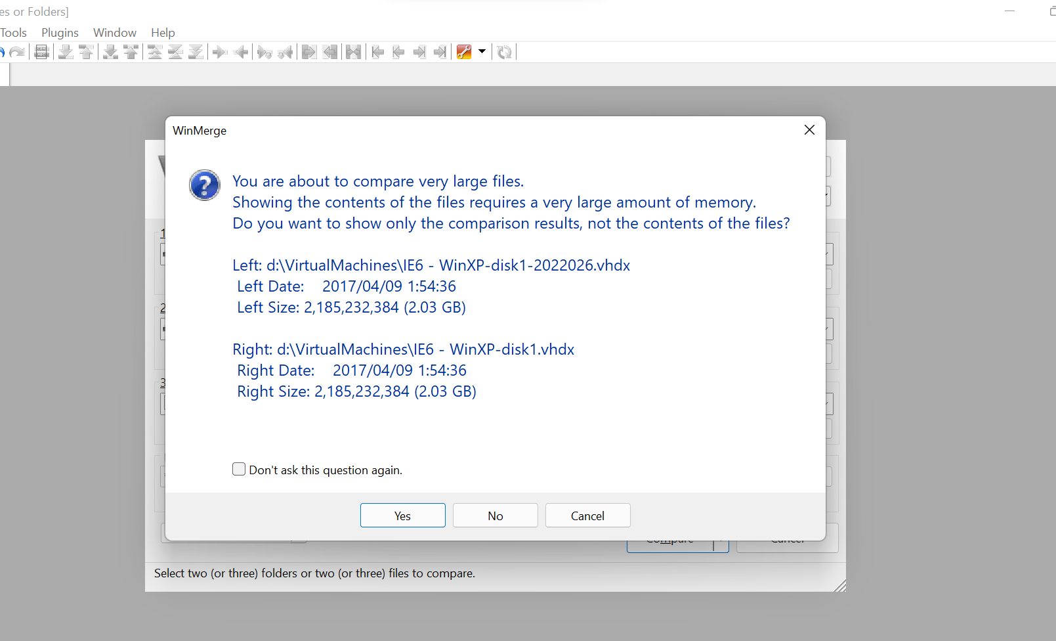Click the Copy Right and Advance icon

263,52
